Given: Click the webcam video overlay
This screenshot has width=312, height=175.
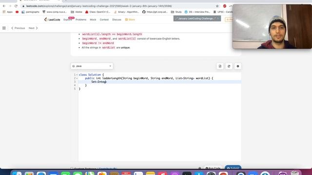Looking at the screenshot, I should (x=272, y=27).
